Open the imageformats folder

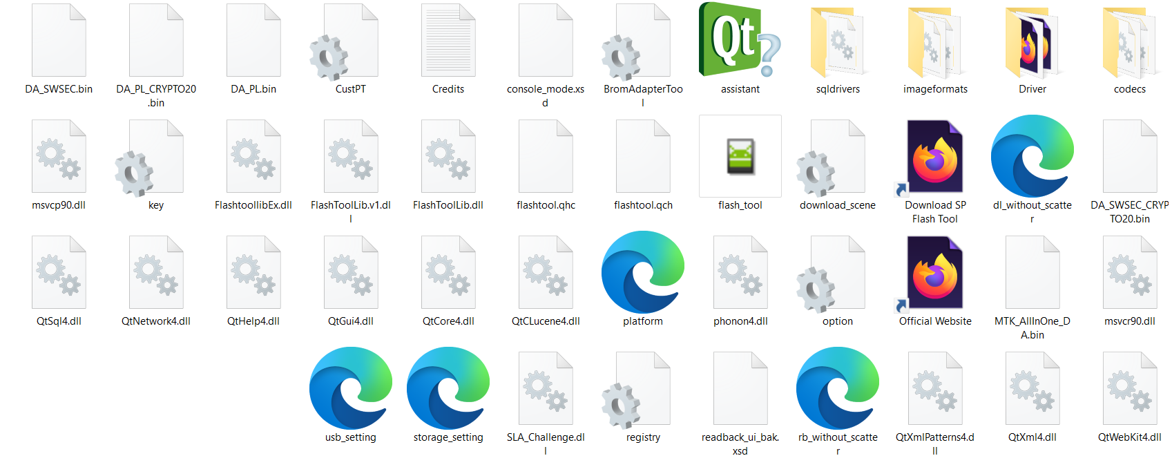click(x=935, y=41)
